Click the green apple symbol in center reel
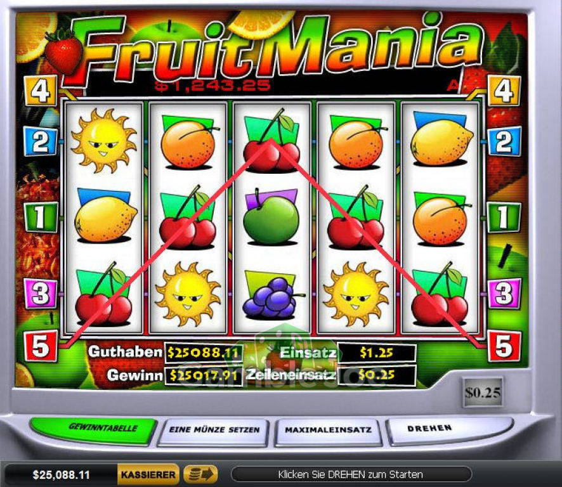562x487 pixels. tap(271, 217)
